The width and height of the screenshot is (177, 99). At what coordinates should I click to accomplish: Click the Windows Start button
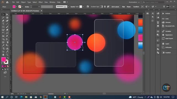[x=2, y=97]
